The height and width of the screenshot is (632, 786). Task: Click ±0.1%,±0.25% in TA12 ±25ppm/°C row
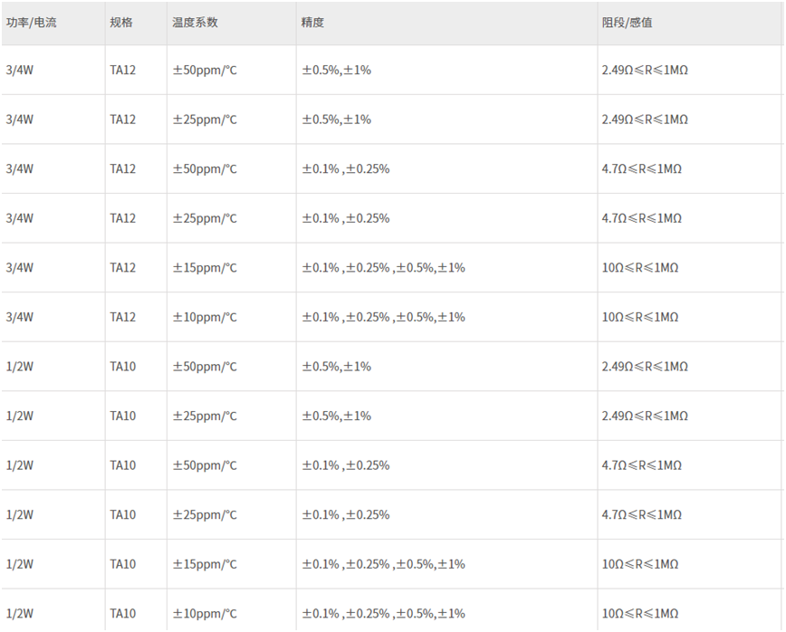coord(346,218)
